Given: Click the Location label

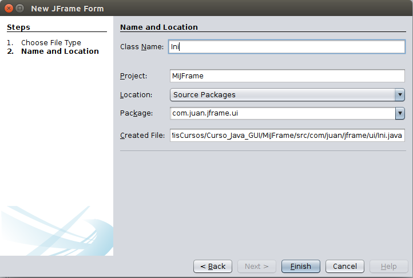Looking at the screenshot, I should (136, 94).
